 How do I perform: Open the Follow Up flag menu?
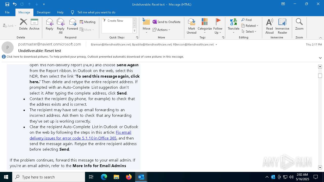pyautogui.click(x=218, y=26)
